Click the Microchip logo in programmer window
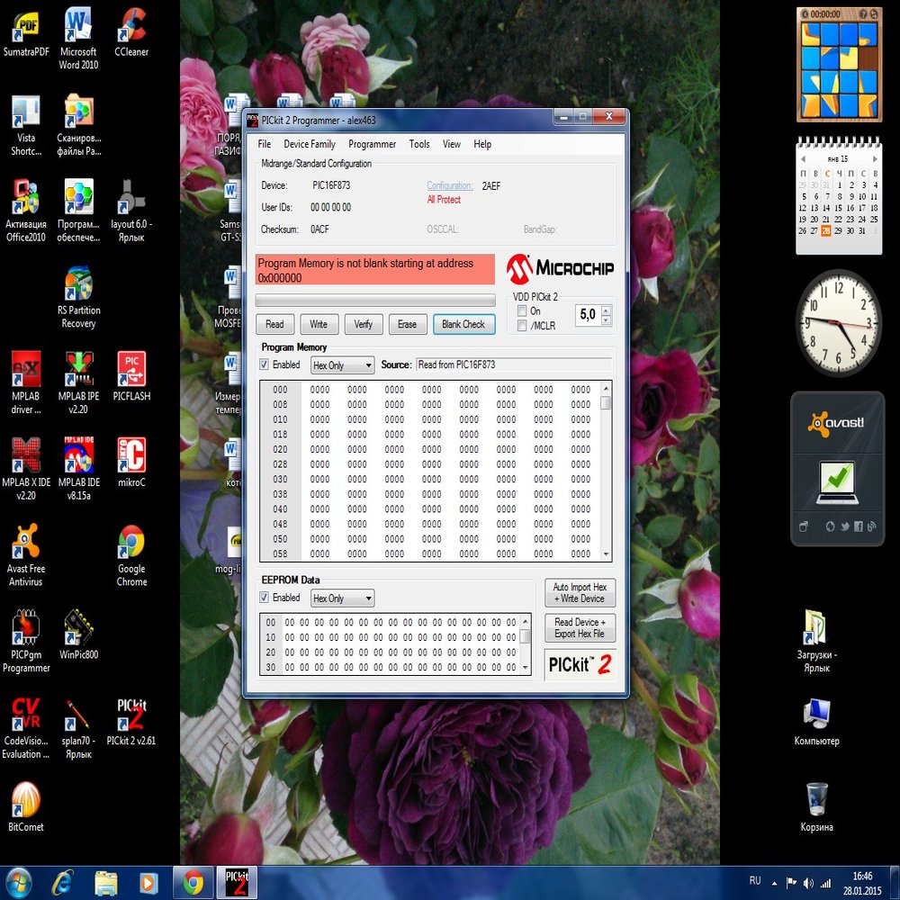900x900 pixels. coord(560,267)
